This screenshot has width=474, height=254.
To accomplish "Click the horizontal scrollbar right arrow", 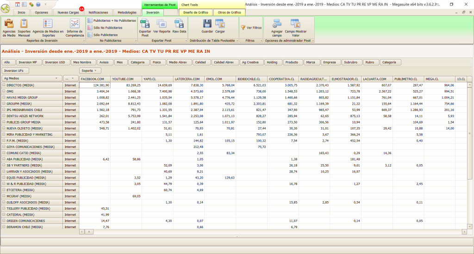I will (x=464, y=232).
